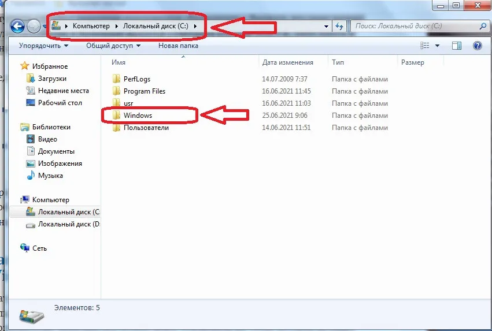The image size is (492, 331).
Task: Sort by Размер column header
Action: click(420, 62)
